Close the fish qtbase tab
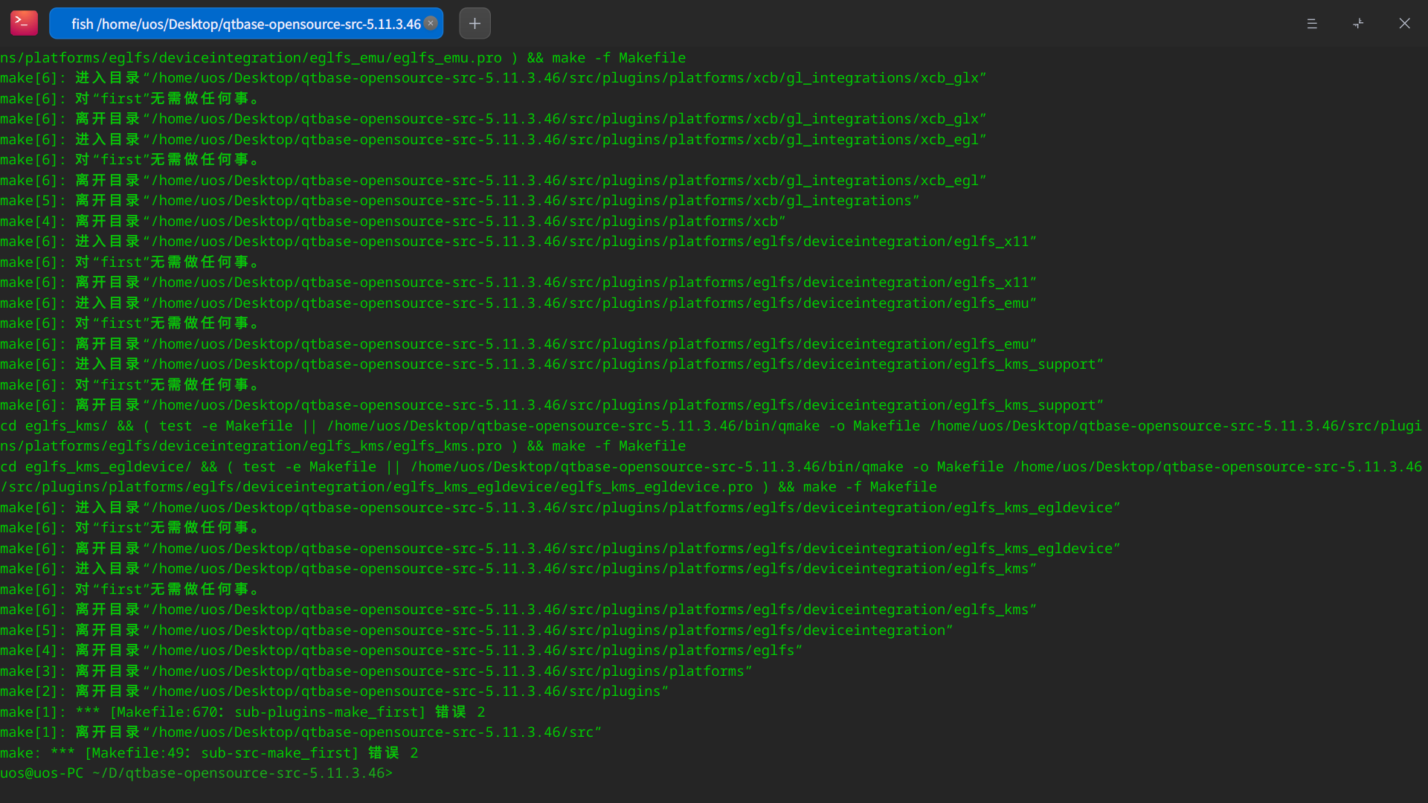The image size is (1428, 803). pos(431,23)
